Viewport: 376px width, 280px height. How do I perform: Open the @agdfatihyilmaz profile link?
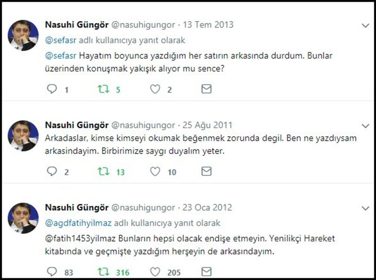78,223
